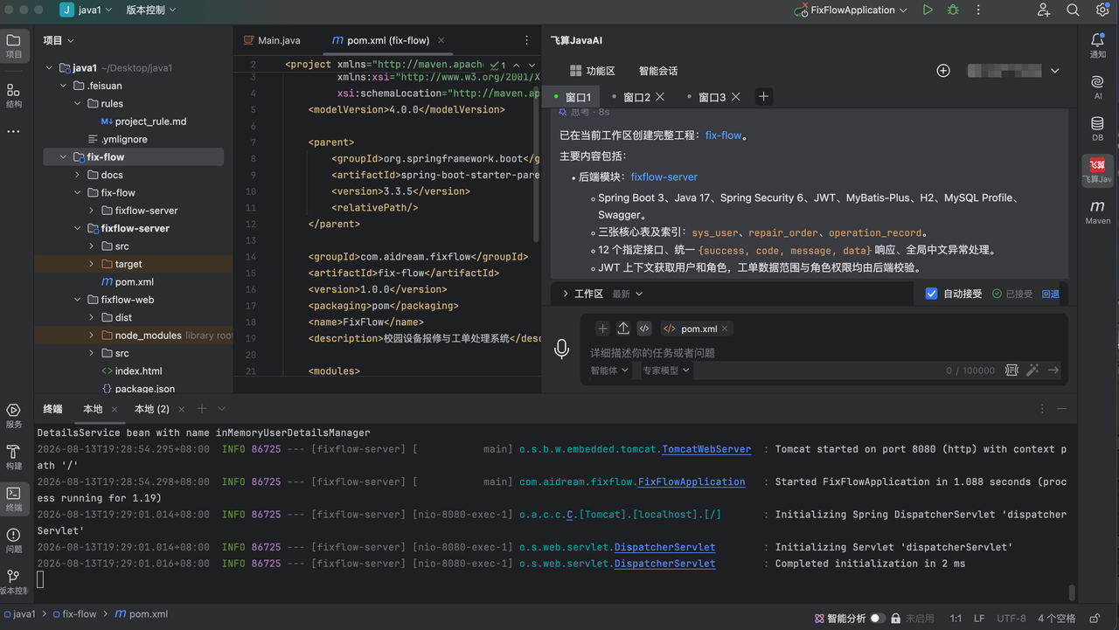The width and height of the screenshot is (1119, 630).
Task: Open the Notifications bell icon
Action: click(1098, 45)
